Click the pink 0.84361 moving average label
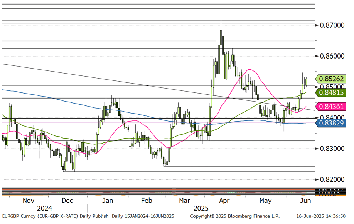This screenshot has height=224, width=354. coord(331,107)
